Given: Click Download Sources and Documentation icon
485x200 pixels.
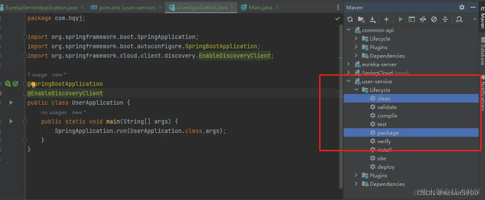Looking at the screenshot, I should pos(373,20).
